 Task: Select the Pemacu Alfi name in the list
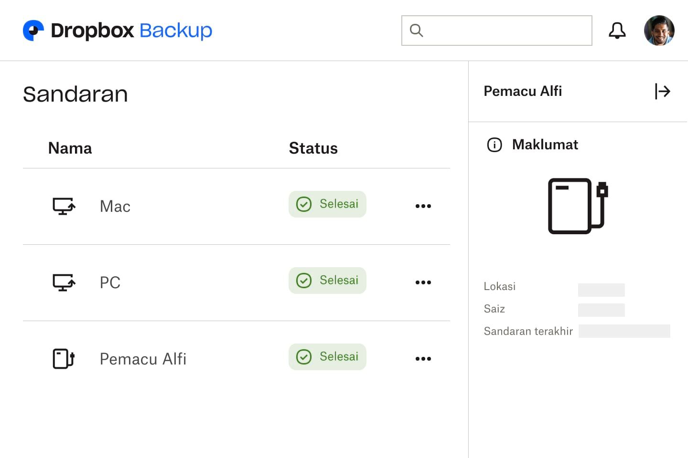pyautogui.click(x=143, y=359)
